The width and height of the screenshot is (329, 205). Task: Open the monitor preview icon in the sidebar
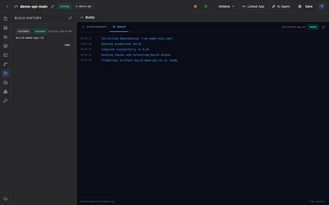(5, 46)
